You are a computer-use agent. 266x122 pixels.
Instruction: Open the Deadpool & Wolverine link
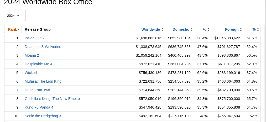(x=43, y=47)
